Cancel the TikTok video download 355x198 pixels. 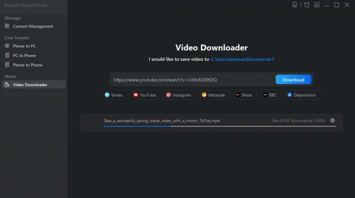[x=332, y=121]
